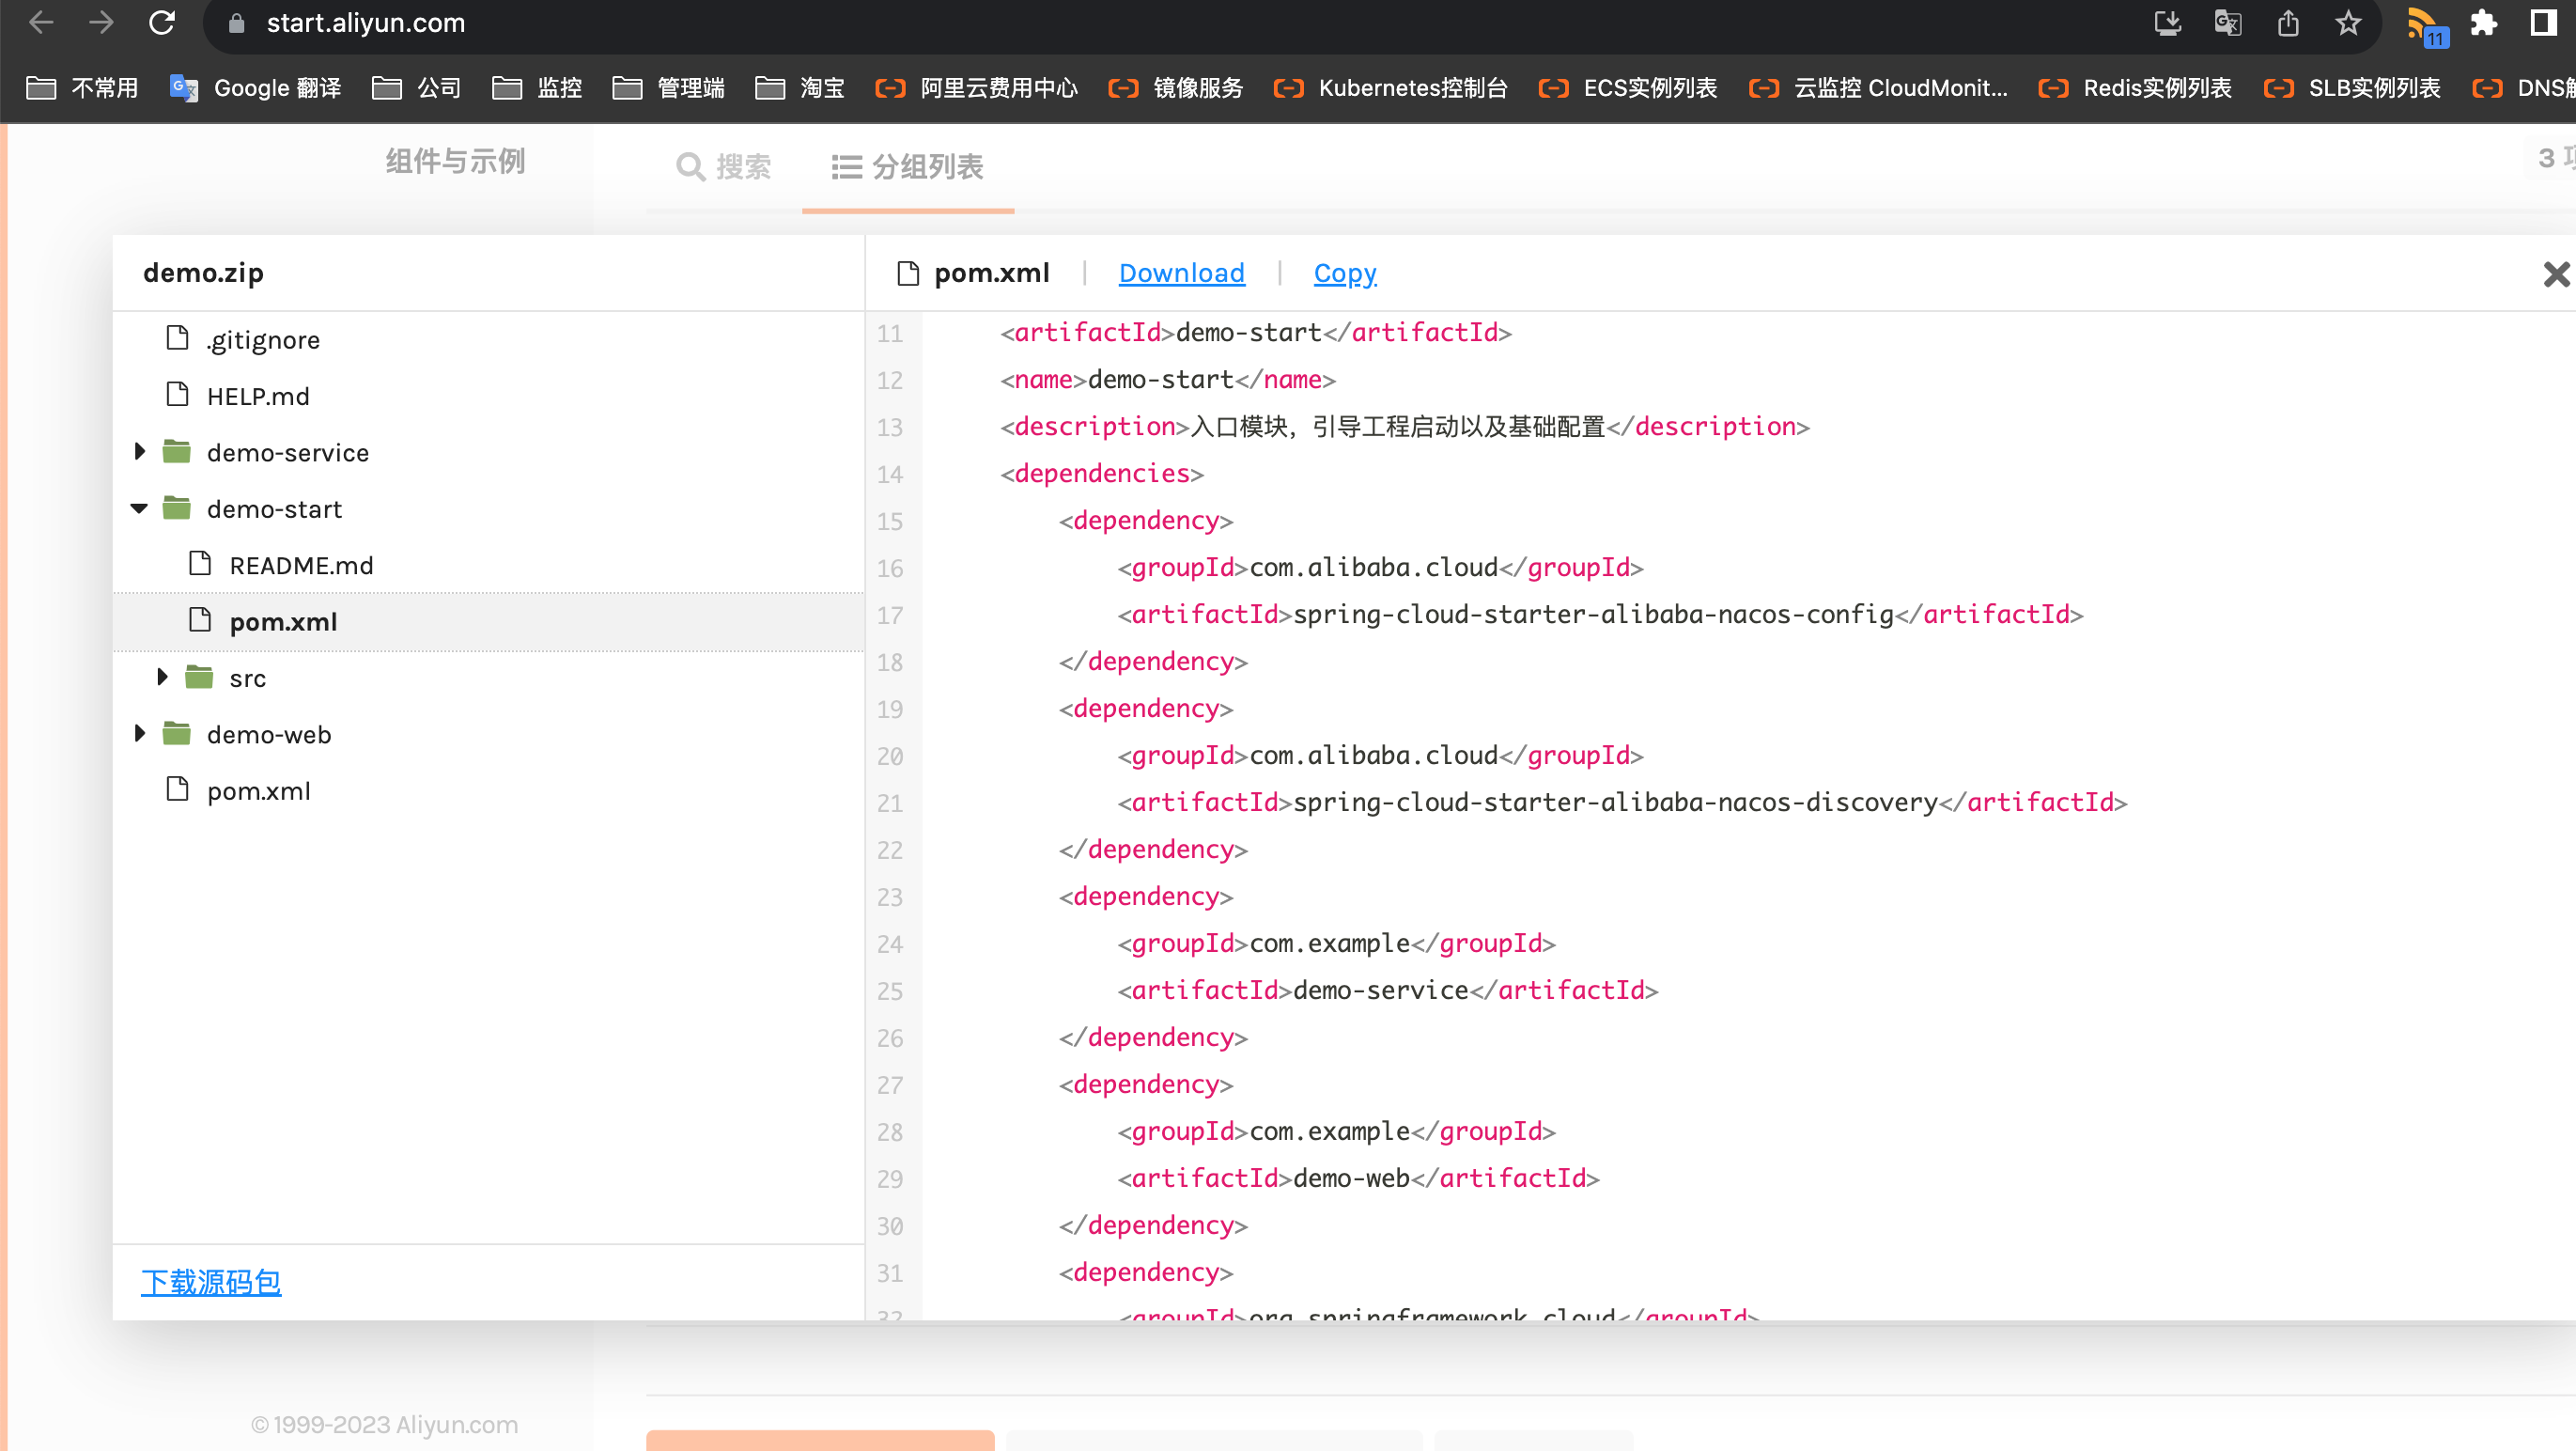Click the .gitignore file icon

pyautogui.click(x=177, y=339)
